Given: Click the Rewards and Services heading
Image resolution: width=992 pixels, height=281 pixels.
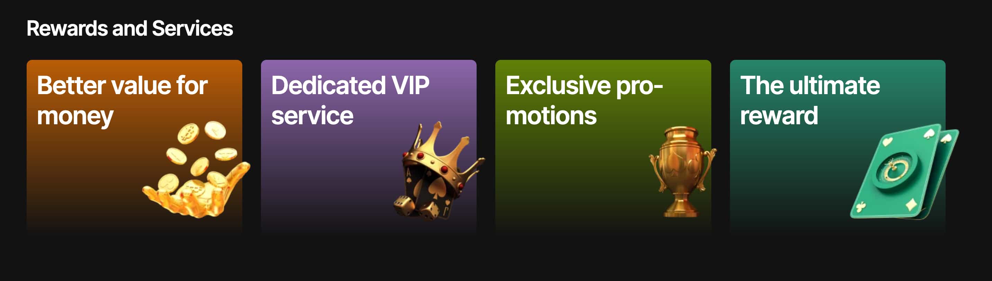Looking at the screenshot, I should tap(130, 28).
